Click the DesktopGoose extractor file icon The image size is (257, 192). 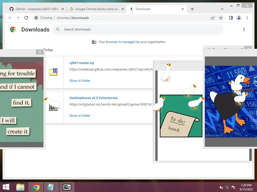(53, 108)
